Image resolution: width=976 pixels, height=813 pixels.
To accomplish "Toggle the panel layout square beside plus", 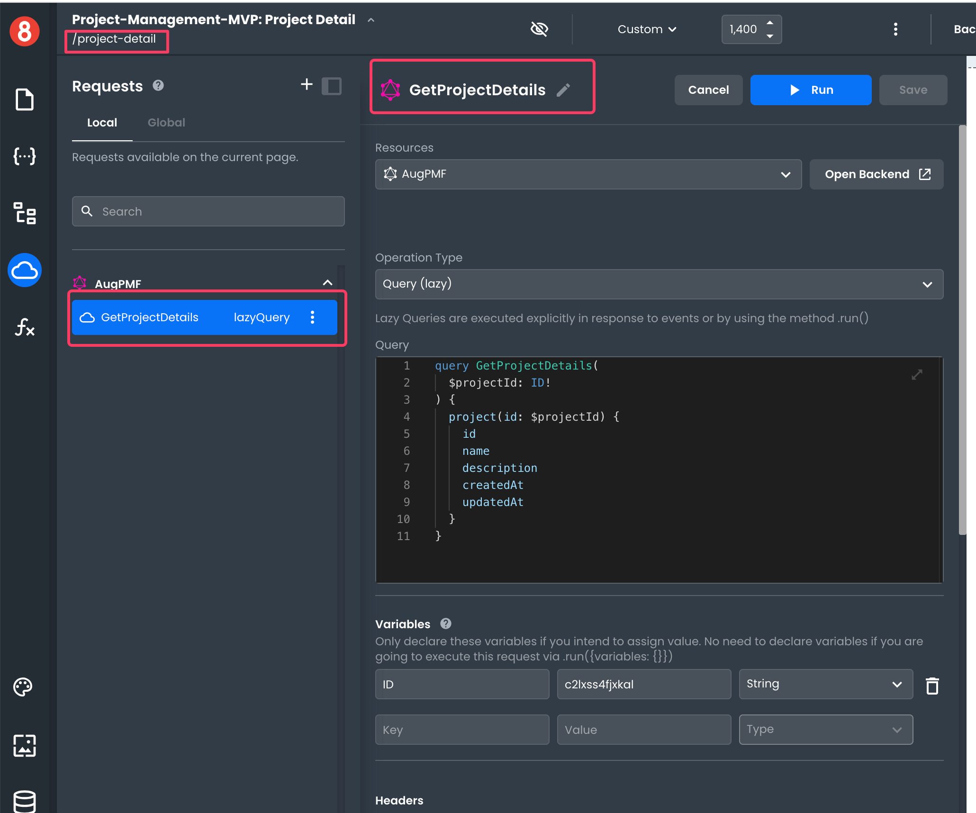I will tap(331, 86).
